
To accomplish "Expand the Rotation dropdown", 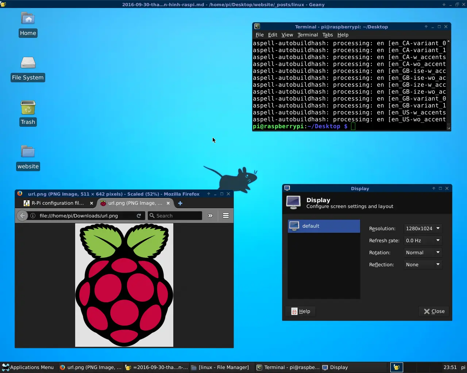I will tap(423, 252).
